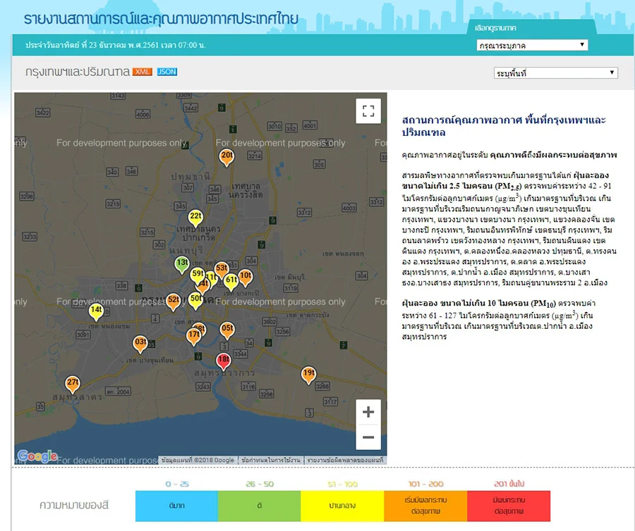Open the map terms of use link

(x=271, y=460)
